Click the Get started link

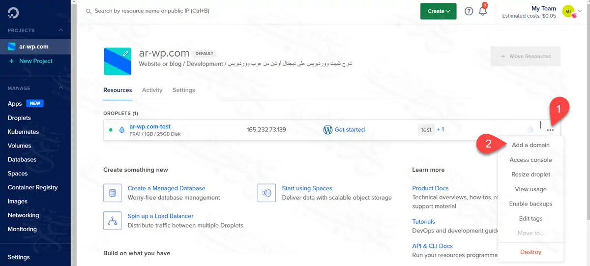coord(350,130)
